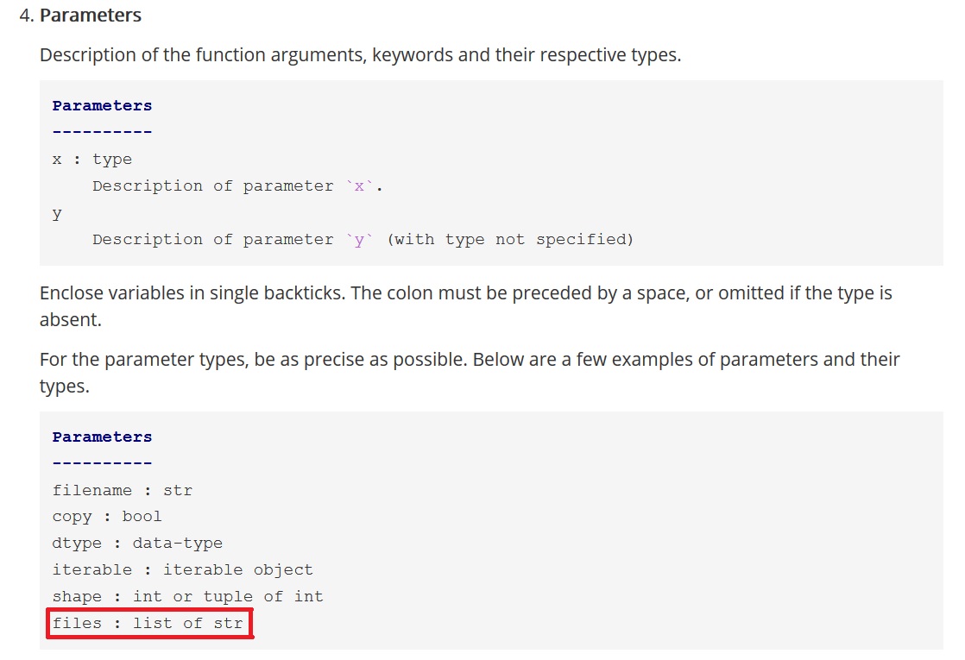
Task: Click the purple `y` in the parameter description
Action: point(359,239)
